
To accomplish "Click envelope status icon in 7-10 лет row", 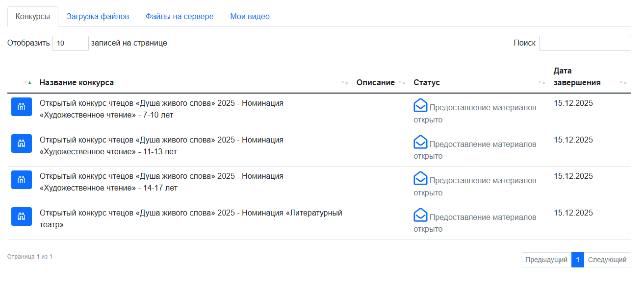I will point(420,105).
